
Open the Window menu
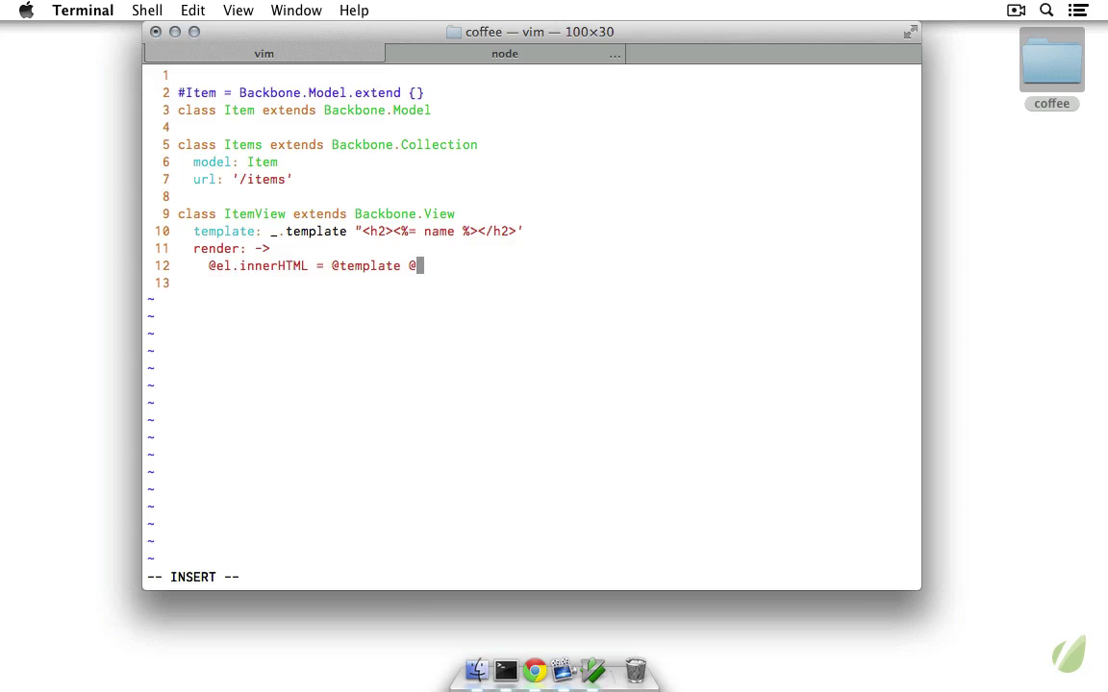point(295,11)
